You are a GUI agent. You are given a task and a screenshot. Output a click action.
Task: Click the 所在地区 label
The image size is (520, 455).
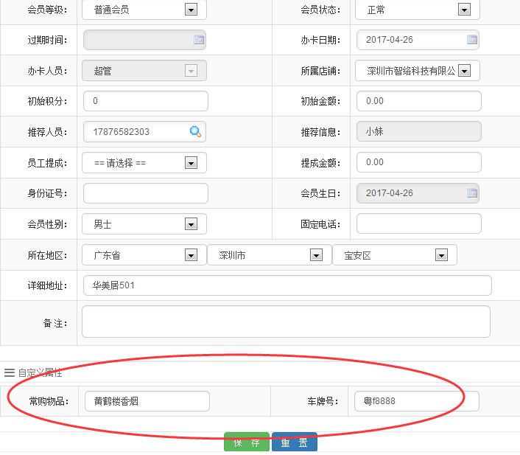(x=47, y=255)
